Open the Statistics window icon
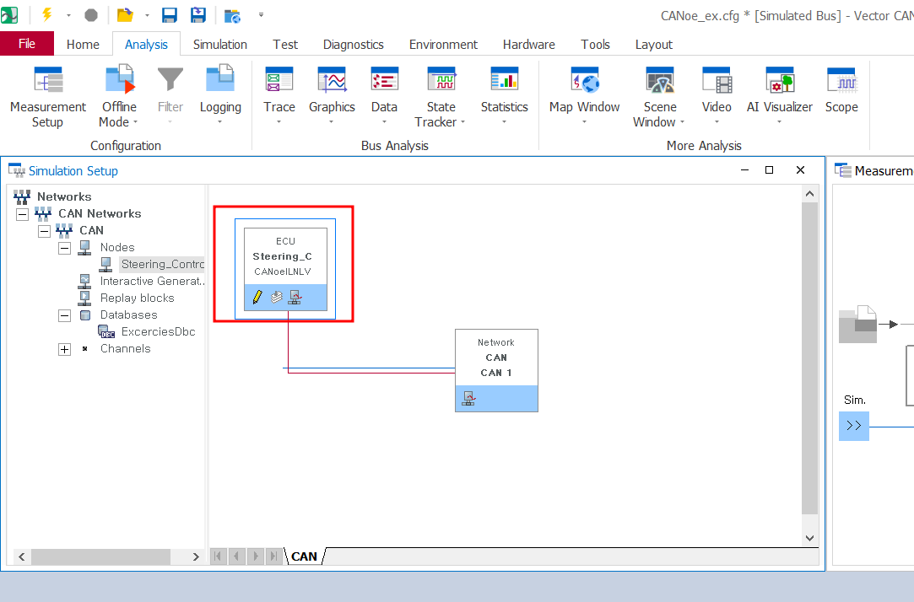The image size is (914, 602). [504, 80]
